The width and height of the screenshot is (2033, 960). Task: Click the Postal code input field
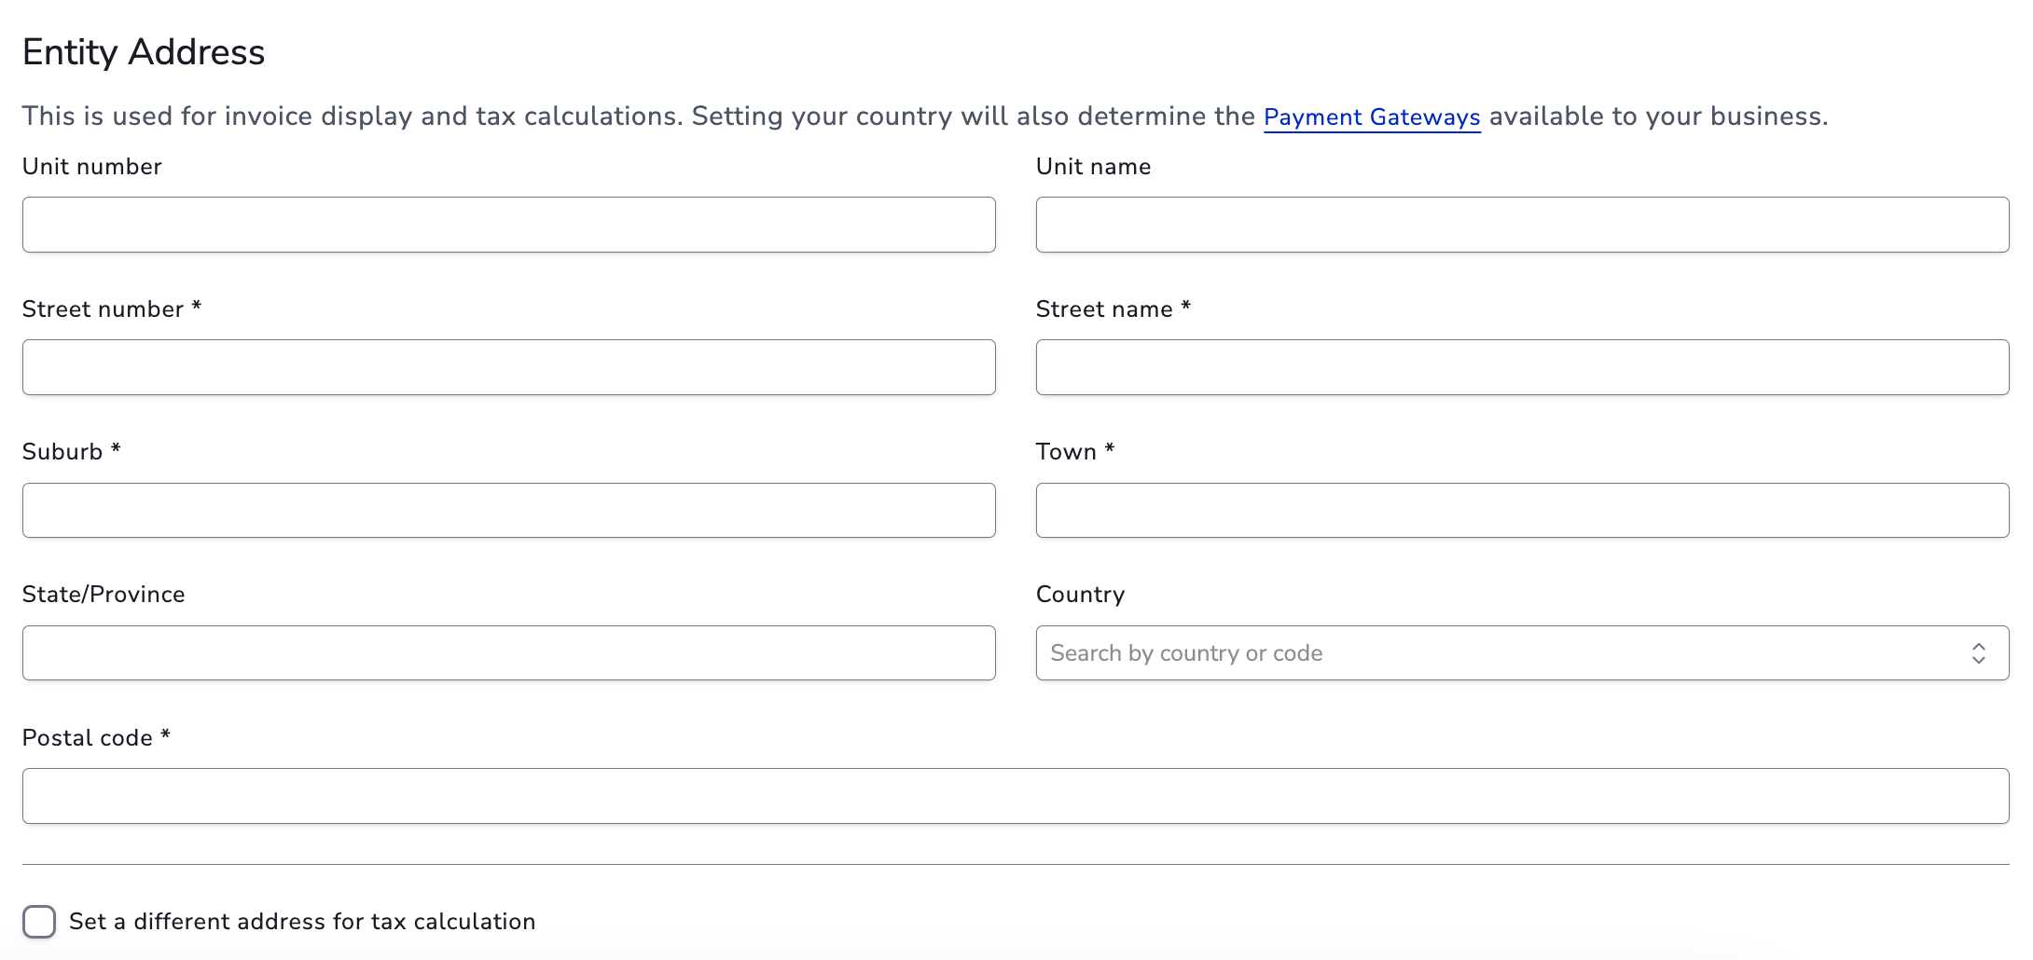pos(1016,796)
